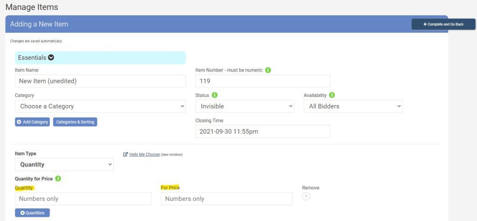Image resolution: width=477 pixels, height=221 pixels.
Task: Collapse the Essentials section chevron
Action: tap(51, 58)
